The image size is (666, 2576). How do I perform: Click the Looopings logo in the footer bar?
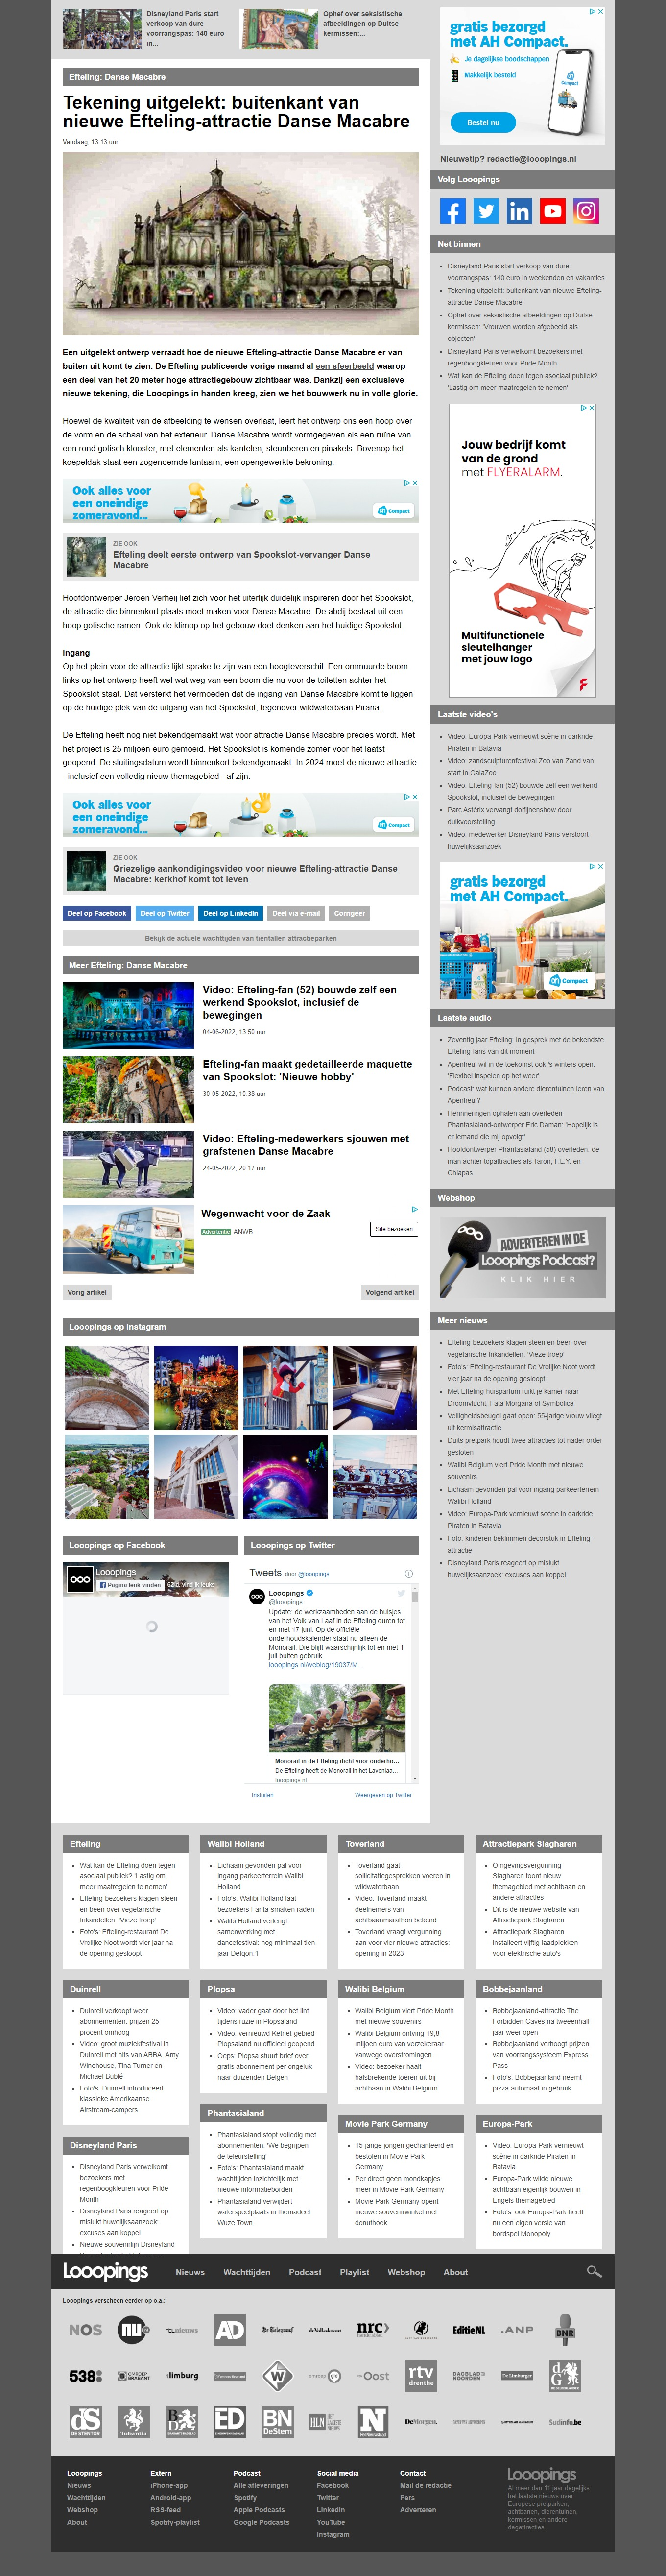pyautogui.click(x=106, y=2272)
